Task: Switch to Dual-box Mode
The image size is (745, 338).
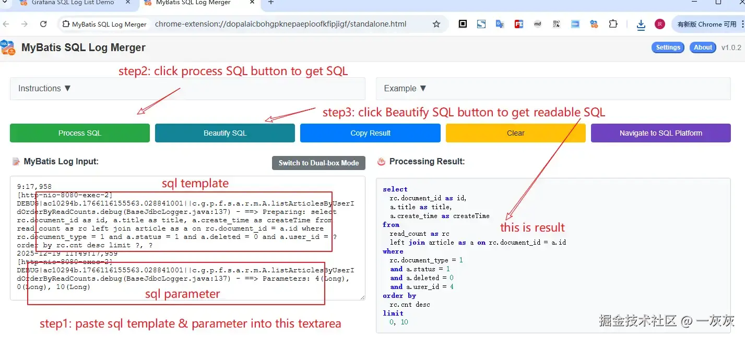Action: coord(318,163)
